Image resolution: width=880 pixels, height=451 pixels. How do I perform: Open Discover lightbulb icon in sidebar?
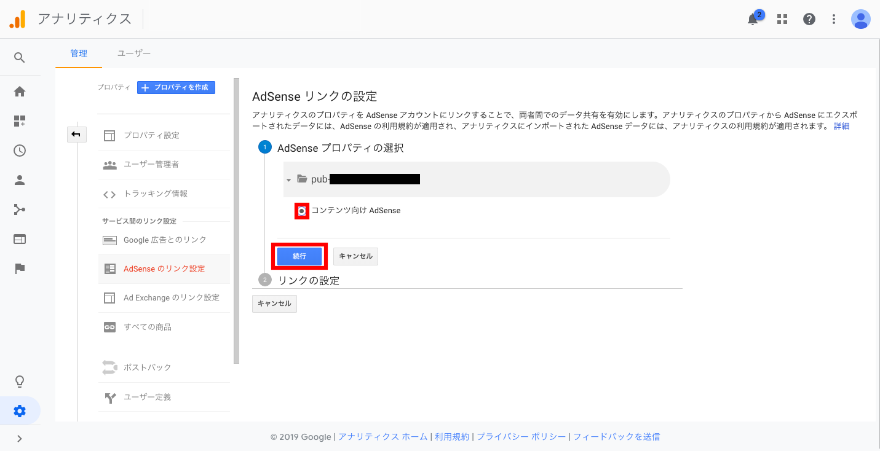[x=20, y=382]
